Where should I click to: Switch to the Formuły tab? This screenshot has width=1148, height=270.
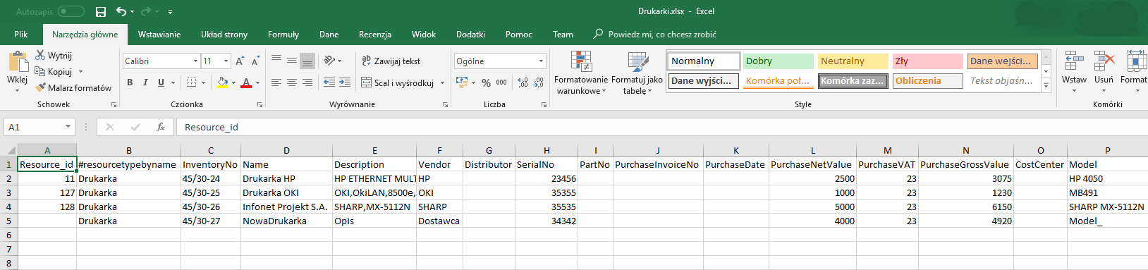[283, 34]
